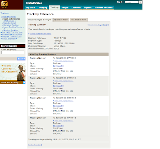Click the arrow icon on Switch Now banner
The image size is (160, 149).
(x=24, y=82)
